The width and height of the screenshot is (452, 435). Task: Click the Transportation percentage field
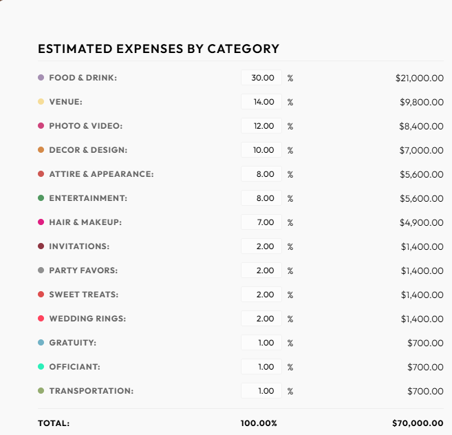tap(261, 391)
